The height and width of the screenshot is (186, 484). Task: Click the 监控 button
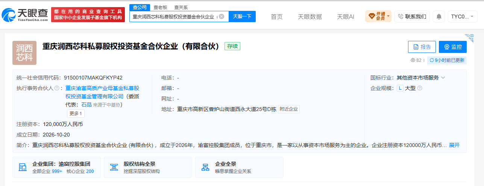(453, 47)
